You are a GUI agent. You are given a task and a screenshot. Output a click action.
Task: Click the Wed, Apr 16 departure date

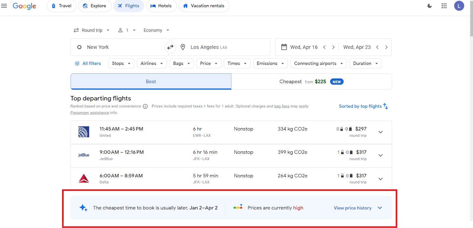(x=304, y=47)
